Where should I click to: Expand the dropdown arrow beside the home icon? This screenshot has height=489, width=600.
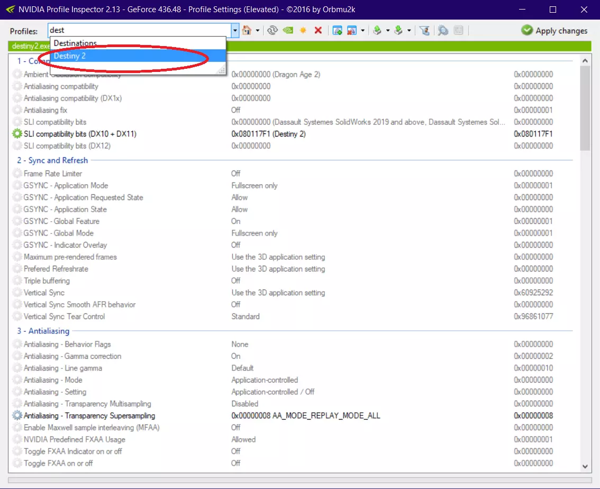pyautogui.click(x=258, y=30)
